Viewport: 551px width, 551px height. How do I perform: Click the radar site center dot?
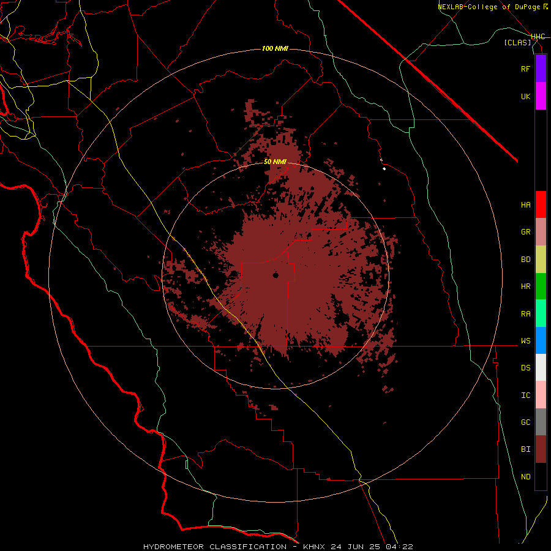pyautogui.click(x=275, y=275)
